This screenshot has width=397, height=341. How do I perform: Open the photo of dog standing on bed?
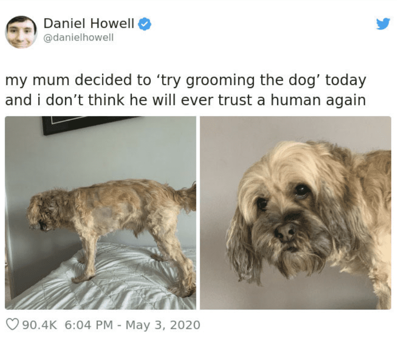pyautogui.click(x=101, y=213)
